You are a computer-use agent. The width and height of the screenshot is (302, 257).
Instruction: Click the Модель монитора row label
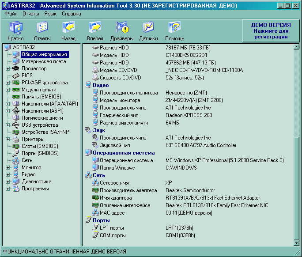[x=120, y=100]
